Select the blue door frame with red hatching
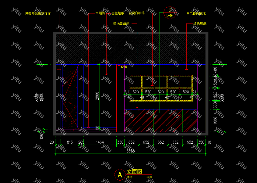The image size is (257, 183). point(70,97)
